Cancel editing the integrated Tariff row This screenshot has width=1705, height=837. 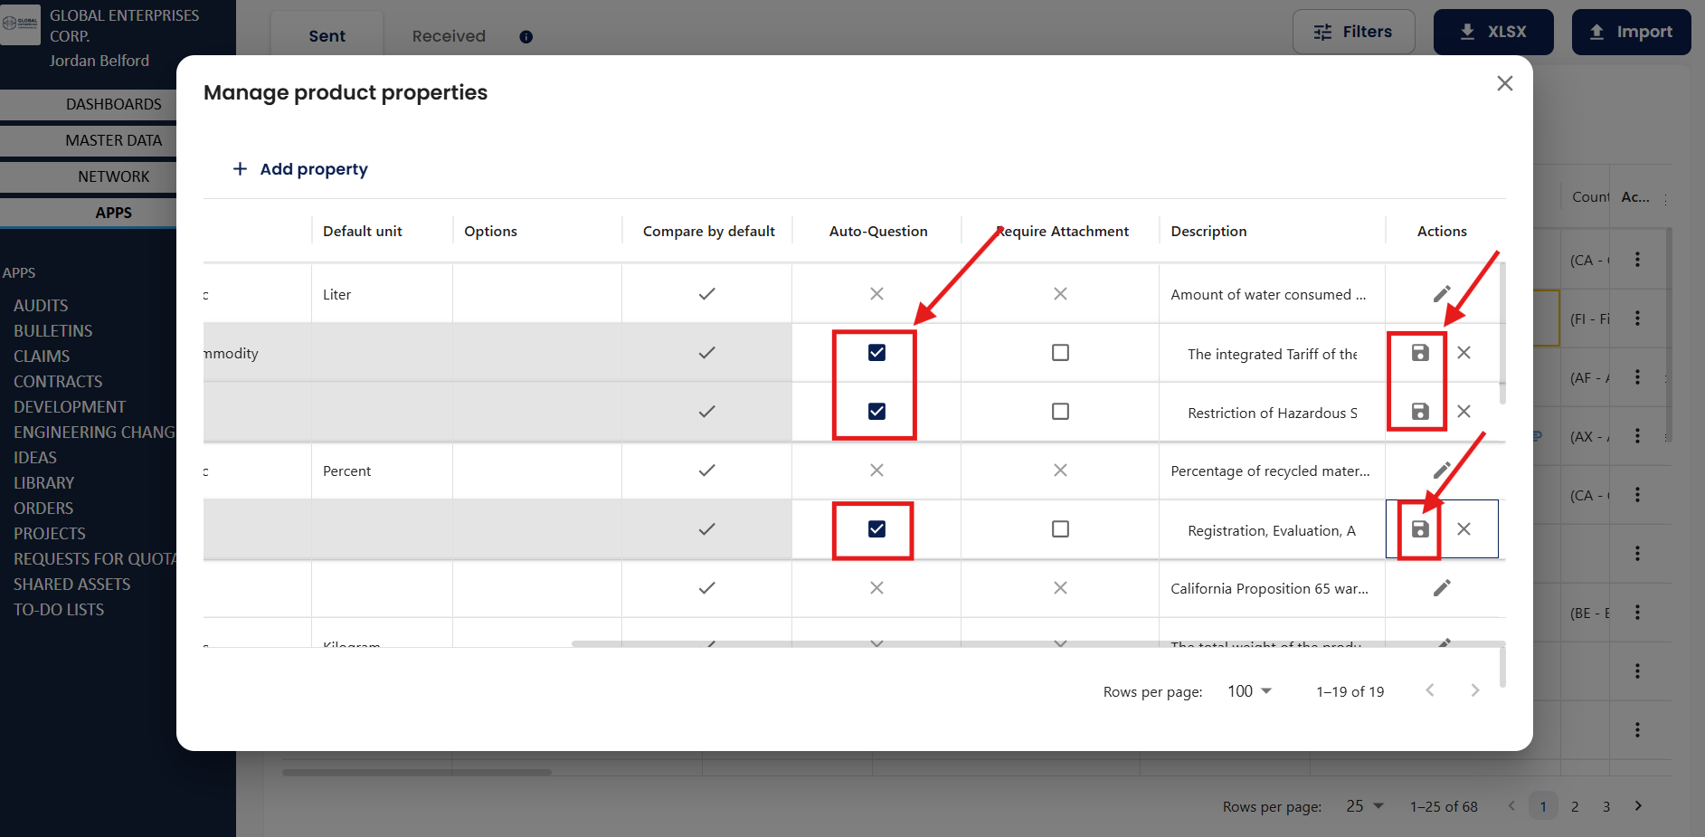pyautogui.click(x=1463, y=353)
